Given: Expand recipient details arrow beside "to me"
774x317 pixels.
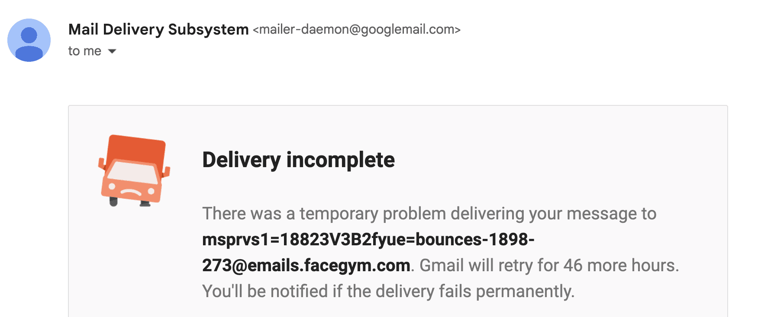Looking at the screenshot, I should [112, 51].
